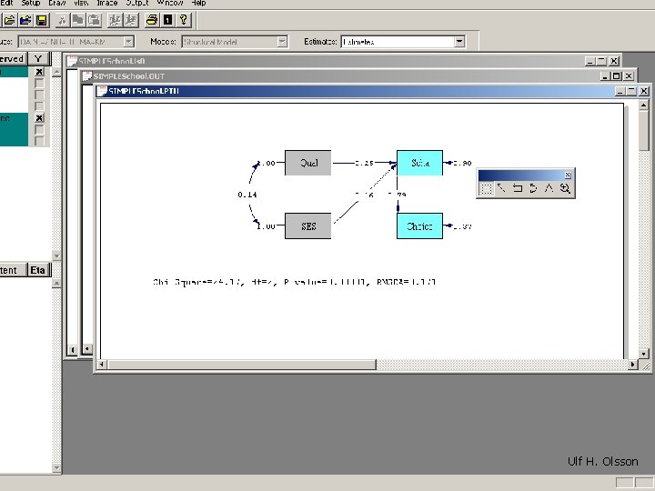Open the Output menu
This screenshot has height=491, width=655.
(x=137, y=3)
